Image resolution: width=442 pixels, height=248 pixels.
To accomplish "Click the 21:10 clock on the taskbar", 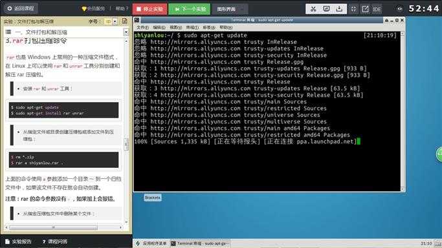I will tap(426, 243).
